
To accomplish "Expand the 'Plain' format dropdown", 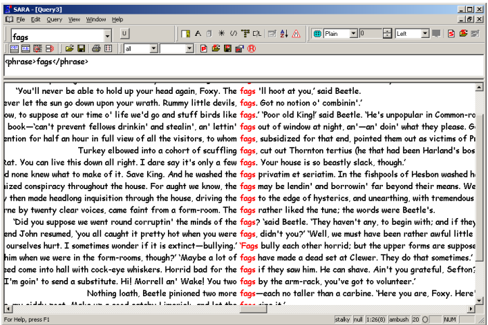I will (353, 34).
